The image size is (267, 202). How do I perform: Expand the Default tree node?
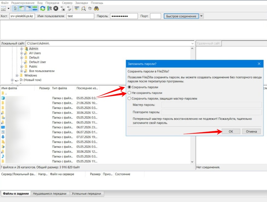point(21,58)
